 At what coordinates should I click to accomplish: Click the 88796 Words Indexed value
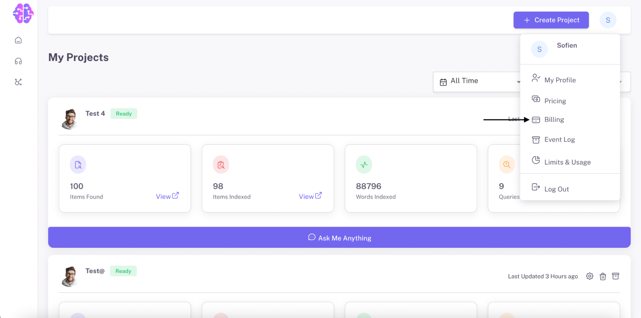click(x=368, y=186)
